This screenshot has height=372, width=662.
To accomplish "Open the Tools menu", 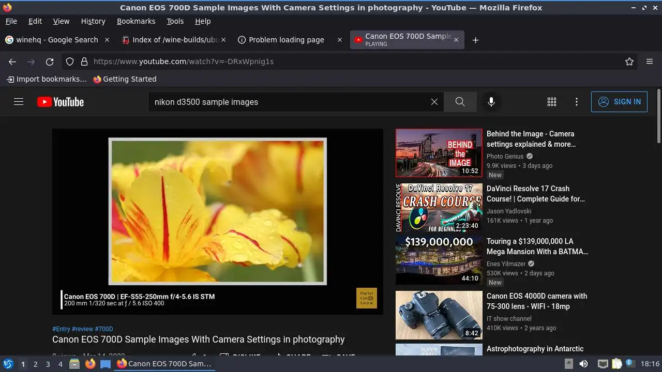I will 175,21.
